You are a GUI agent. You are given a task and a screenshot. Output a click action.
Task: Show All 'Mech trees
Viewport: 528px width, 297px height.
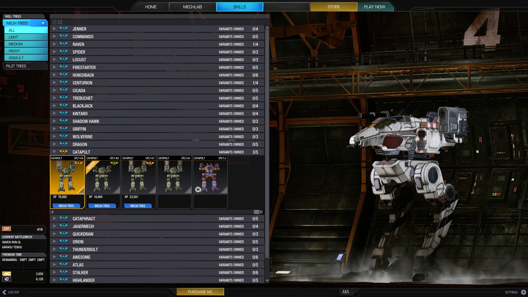click(x=26, y=30)
